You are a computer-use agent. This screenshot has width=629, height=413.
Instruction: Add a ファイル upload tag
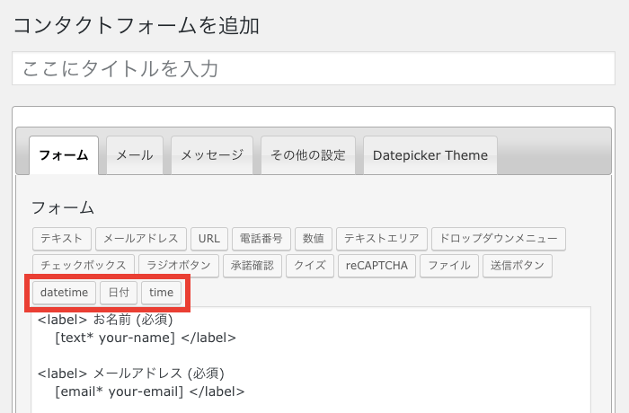(x=449, y=266)
